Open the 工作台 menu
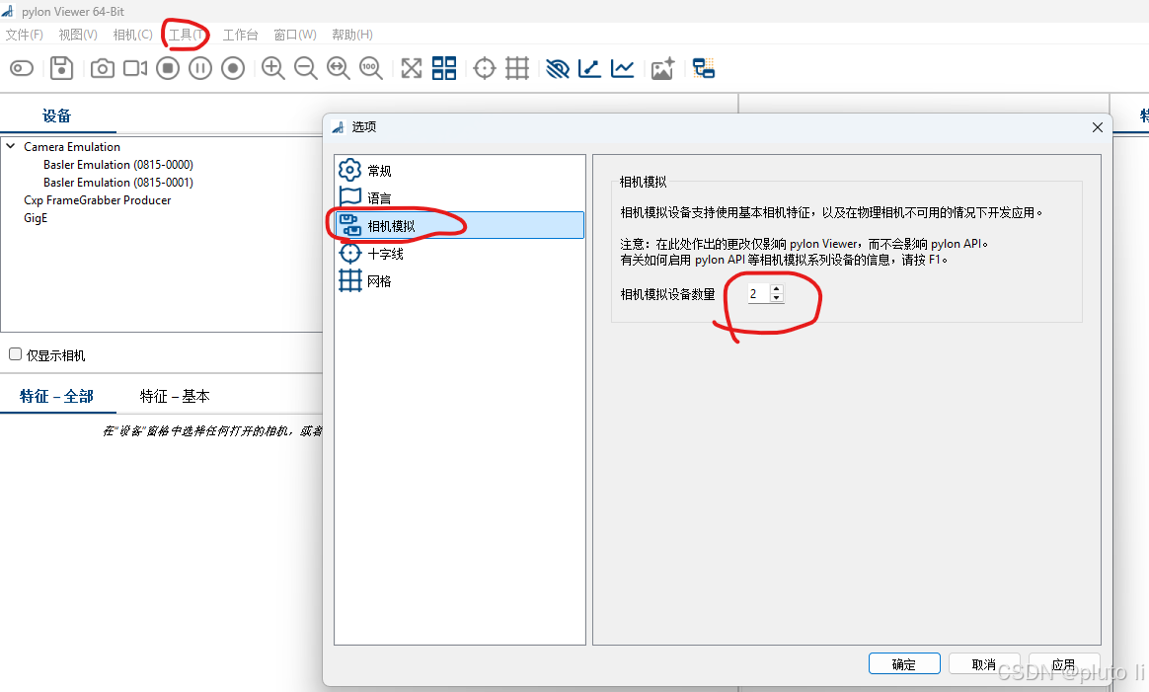1149x692 pixels. (240, 35)
